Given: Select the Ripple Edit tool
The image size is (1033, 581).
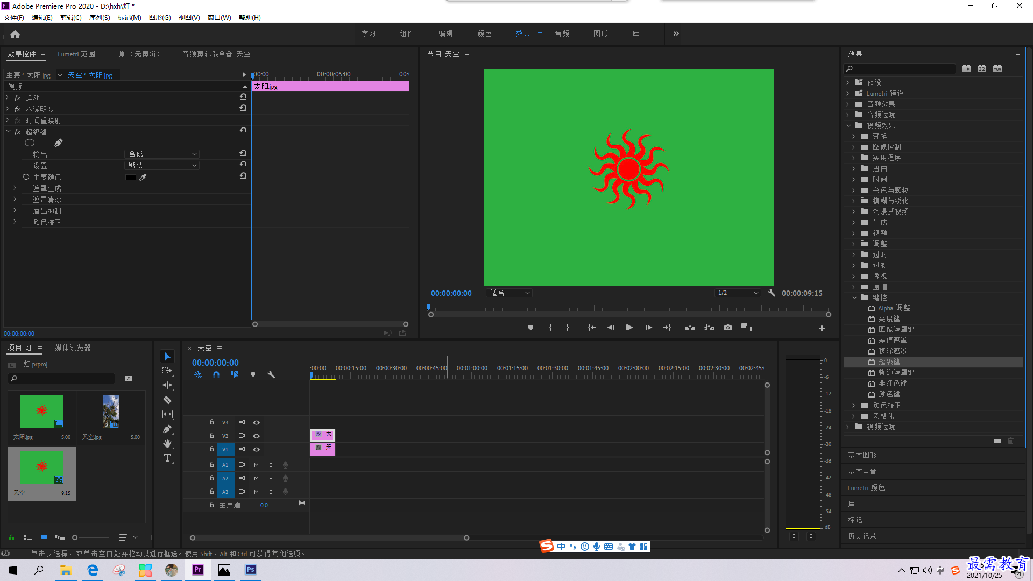Looking at the screenshot, I should tap(167, 385).
